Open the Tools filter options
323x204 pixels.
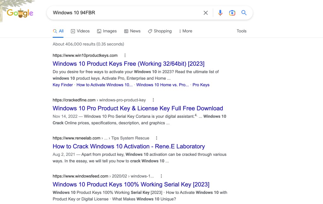(x=241, y=31)
